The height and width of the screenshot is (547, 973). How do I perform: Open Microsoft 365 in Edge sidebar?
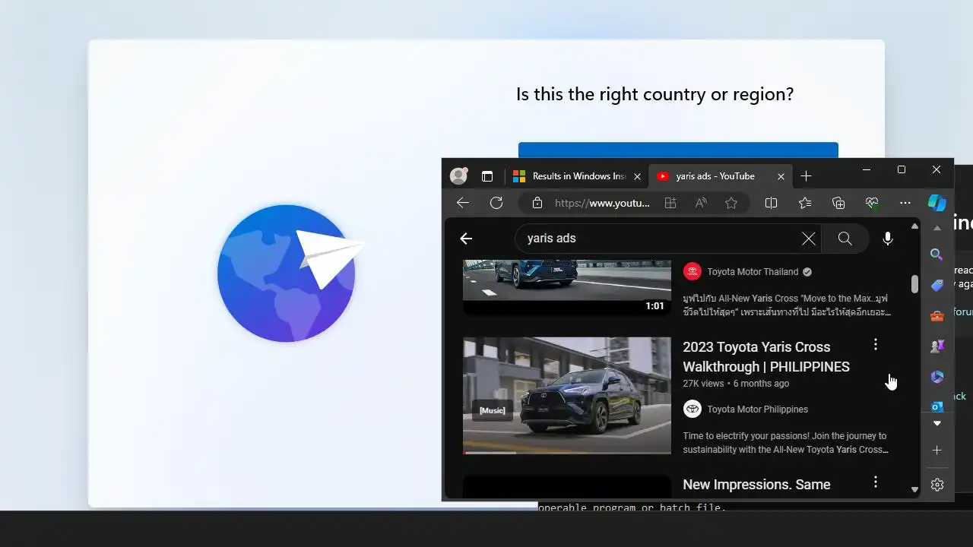point(937,376)
